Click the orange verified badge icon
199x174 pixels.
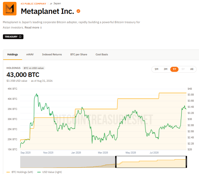click(78, 11)
